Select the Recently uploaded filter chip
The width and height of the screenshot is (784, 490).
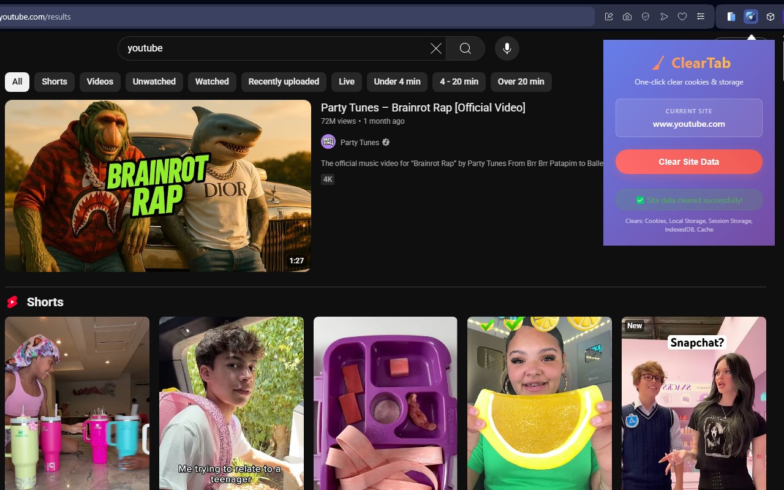pyautogui.click(x=284, y=81)
